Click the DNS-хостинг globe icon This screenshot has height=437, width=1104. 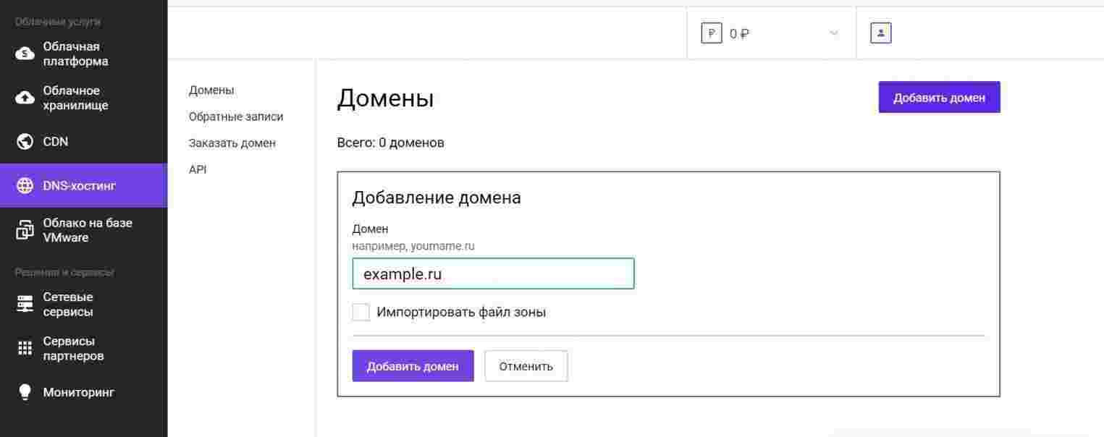click(25, 186)
